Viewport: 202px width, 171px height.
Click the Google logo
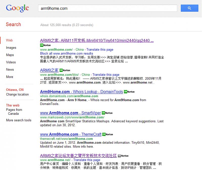(x=17, y=8)
